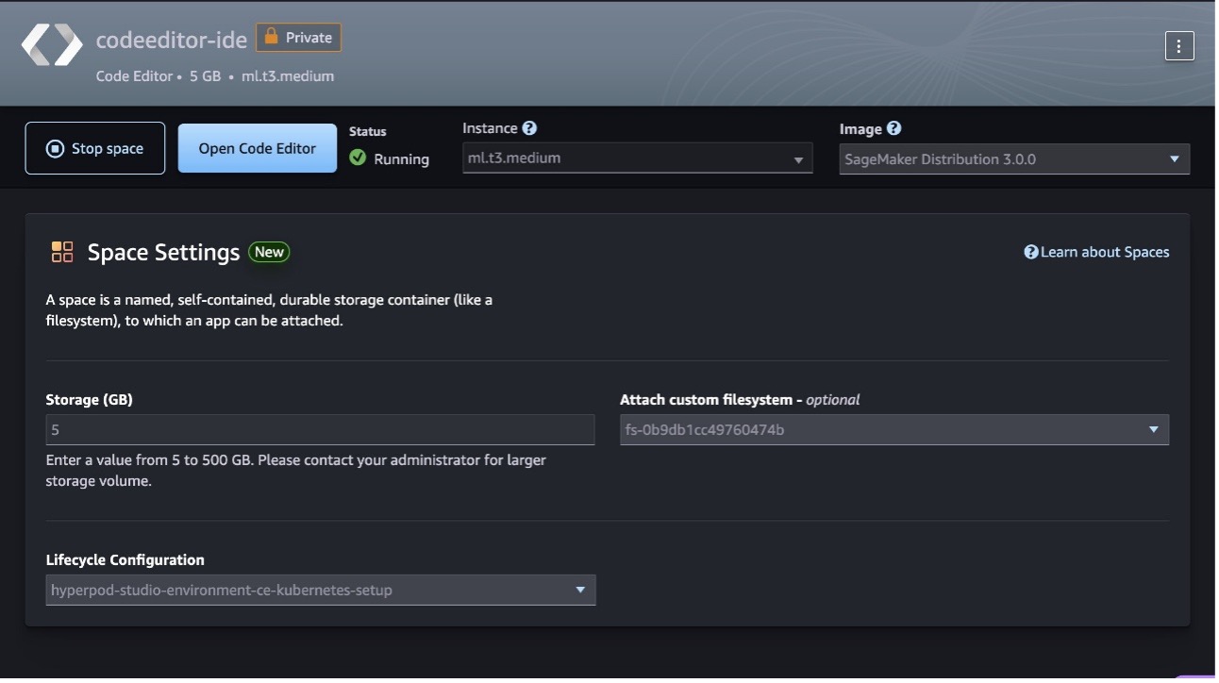The image size is (1219, 683).
Task: Expand the Attach custom filesystem dropdown
Action: 894,430
